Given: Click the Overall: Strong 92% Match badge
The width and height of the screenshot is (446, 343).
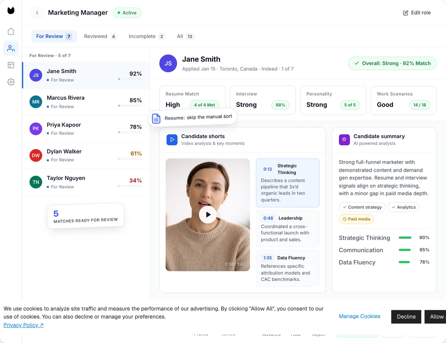Looking at the screenshot, I should (392, 63).
